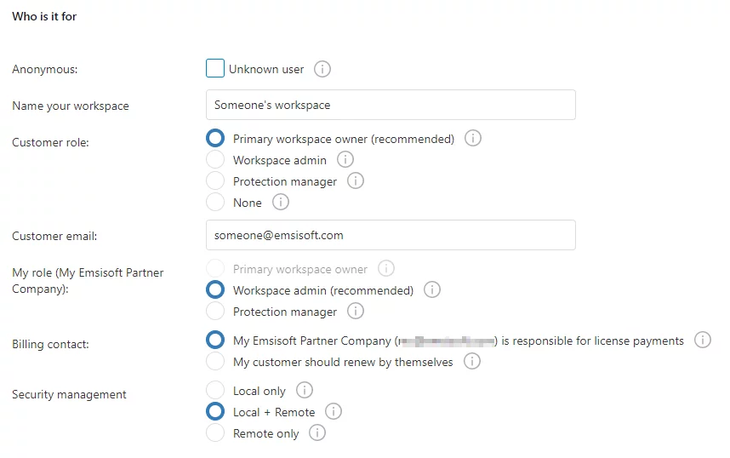The height and width of the screenshot is (458, 730).
Task: Show info for the None role option
Action: coord(281,202)
